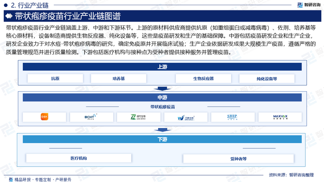Select the 抗原 box
Screen dimensions: 324x182
coord(55,79)
